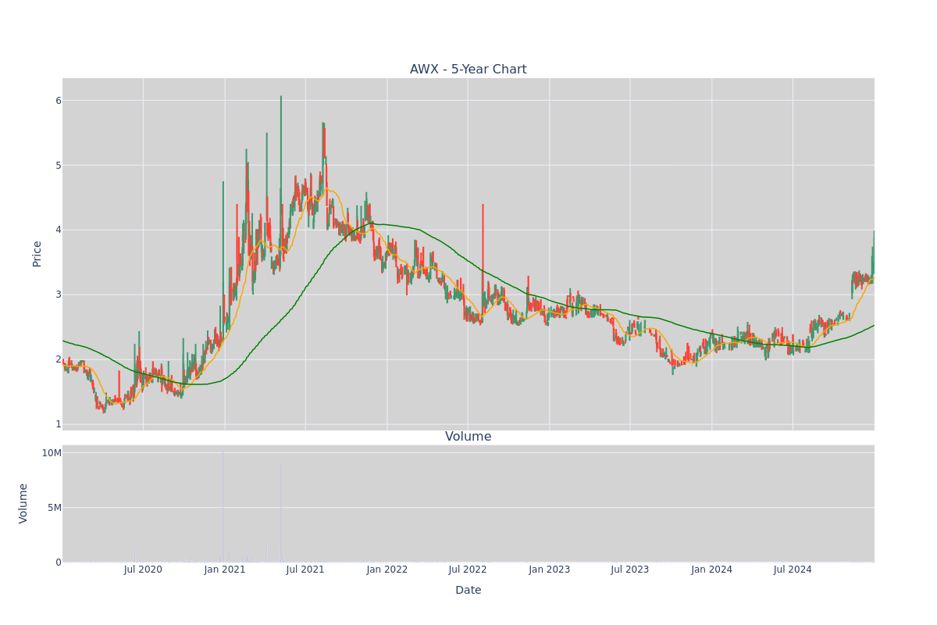The width and height of the screenshot is (937, 625).
Task: Click the tallest volume bar near Jan 2021
Action: click(x=223, y=506)
